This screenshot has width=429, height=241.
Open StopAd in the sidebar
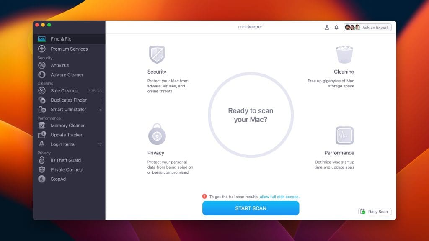click(x=69, y=179)
